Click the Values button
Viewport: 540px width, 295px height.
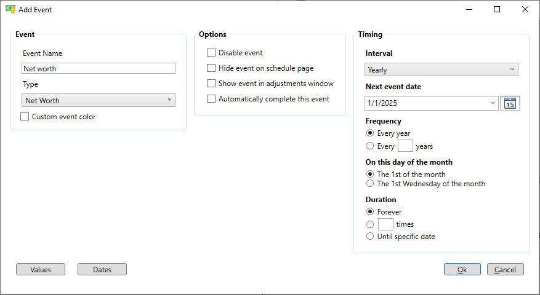coord(41,269)
